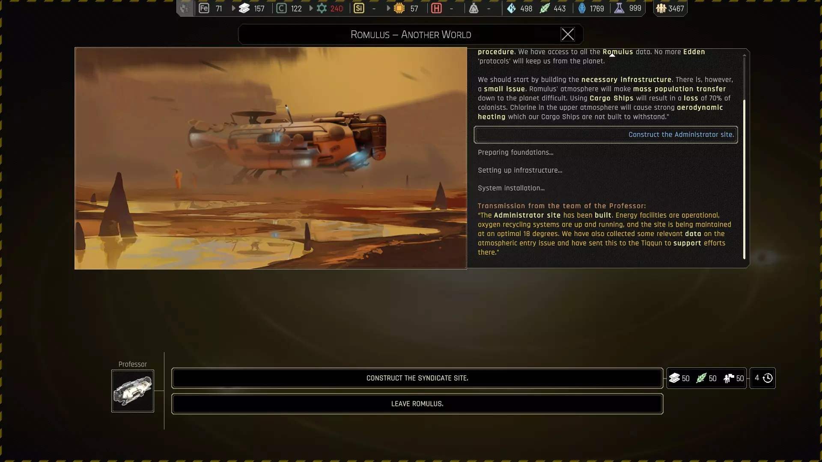Click the green leaf food resource icon in top bar
Image resolution: width=822 pixels, height=462 pixels.
click(544, 8)
